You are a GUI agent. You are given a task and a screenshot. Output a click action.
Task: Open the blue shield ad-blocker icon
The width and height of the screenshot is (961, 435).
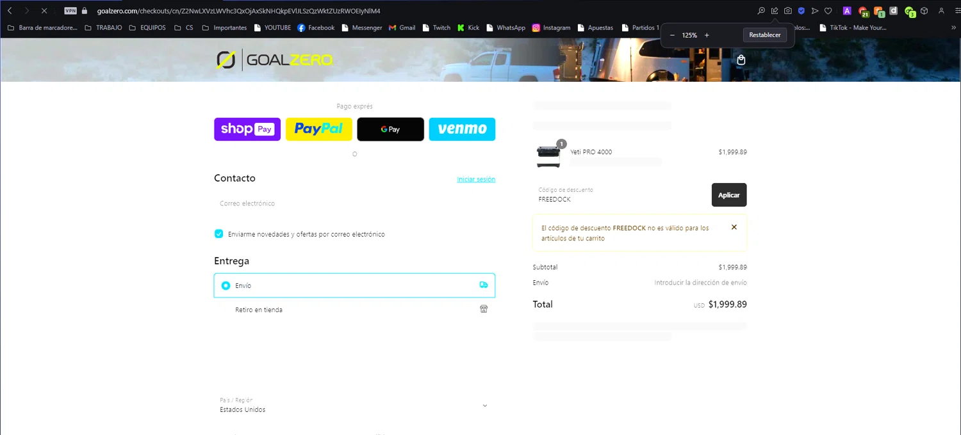[801, 11]
